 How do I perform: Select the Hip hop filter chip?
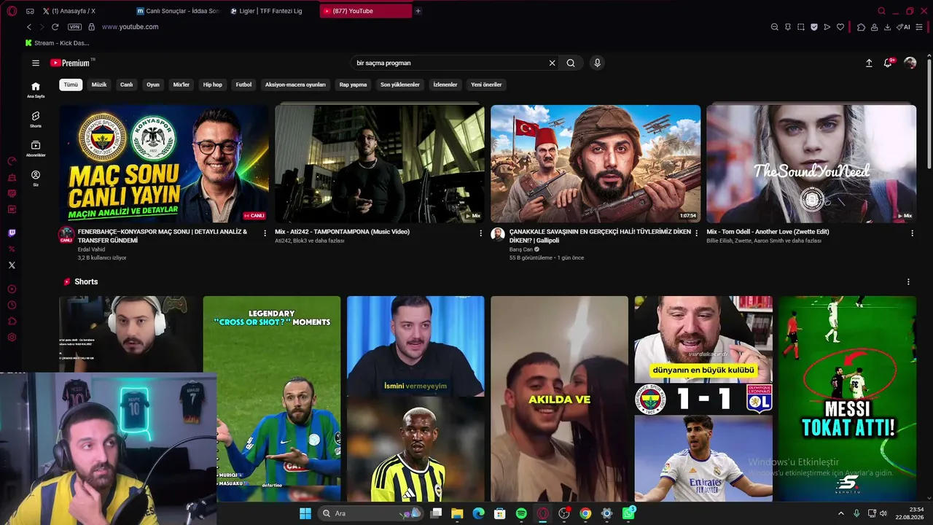(213, 85)
